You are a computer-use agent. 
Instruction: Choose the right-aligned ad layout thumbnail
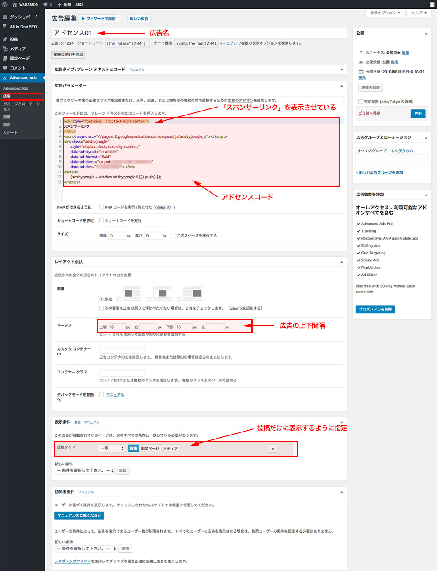(x=192, y=293)
